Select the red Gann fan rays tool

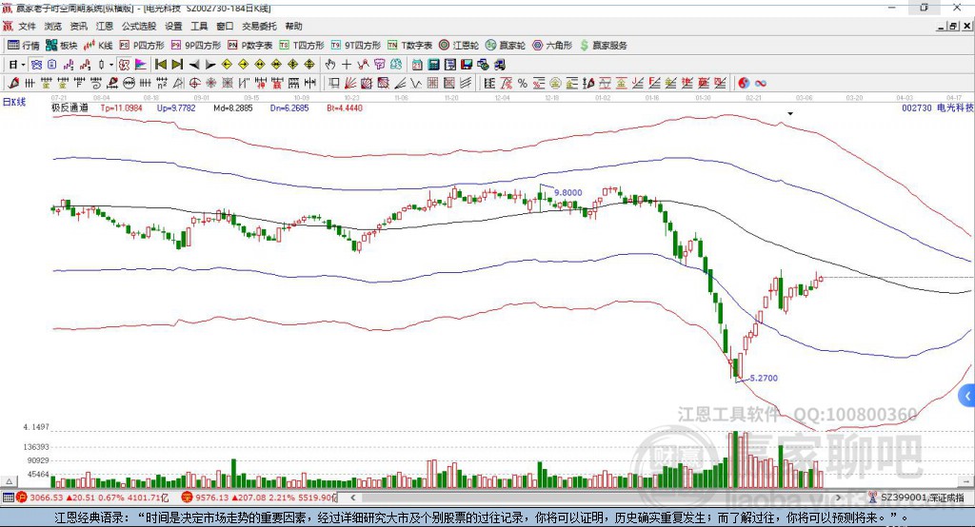(x=350, y=83)
